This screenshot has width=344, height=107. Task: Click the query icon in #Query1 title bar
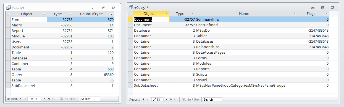tap(8, 8)
